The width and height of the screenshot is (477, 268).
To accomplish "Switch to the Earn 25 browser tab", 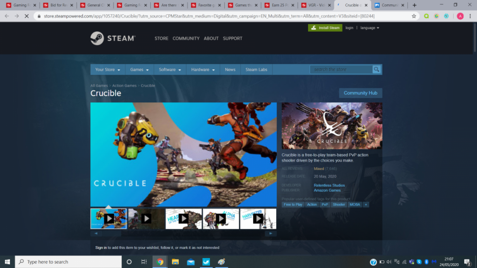I will (279, 5).
